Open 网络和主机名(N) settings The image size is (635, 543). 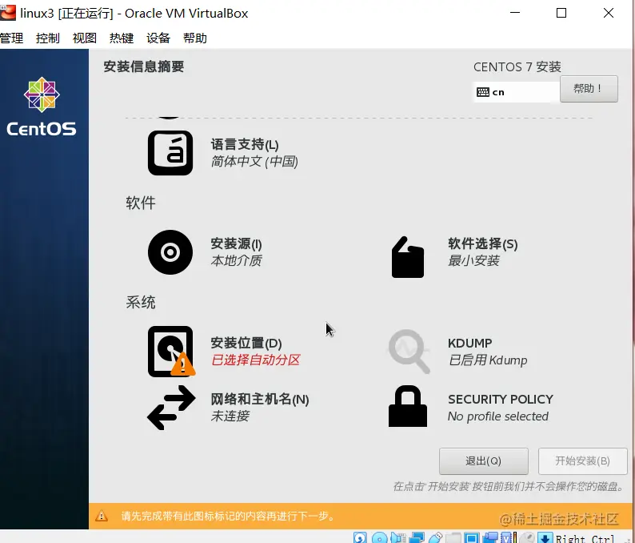[x=260, y=400]
